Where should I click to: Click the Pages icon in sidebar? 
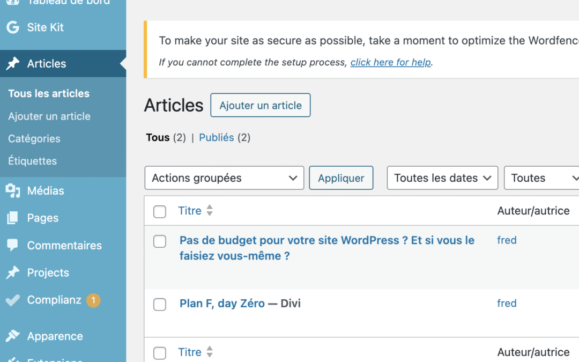(x=12, y=218)
